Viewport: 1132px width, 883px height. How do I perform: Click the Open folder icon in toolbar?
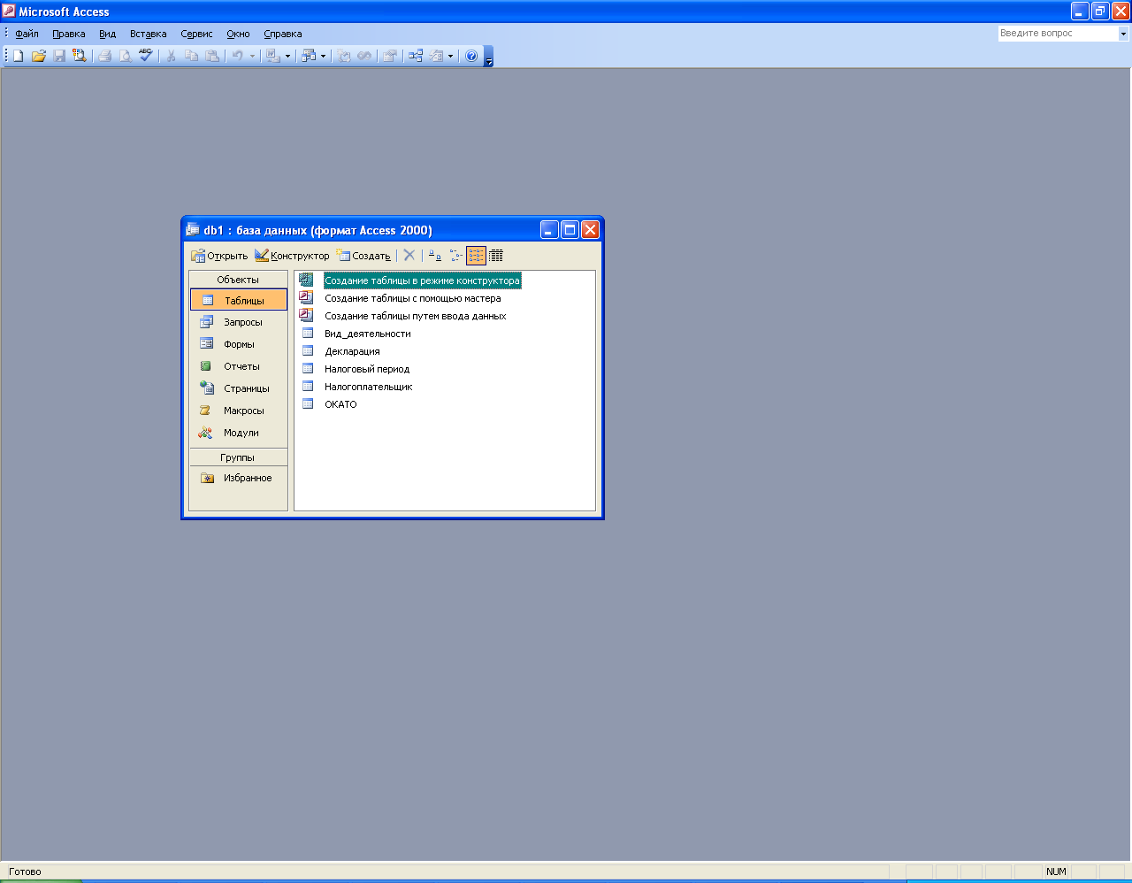pos(39,56)
